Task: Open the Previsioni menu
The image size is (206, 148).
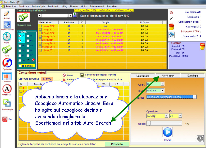Action: tap(53, 6)
